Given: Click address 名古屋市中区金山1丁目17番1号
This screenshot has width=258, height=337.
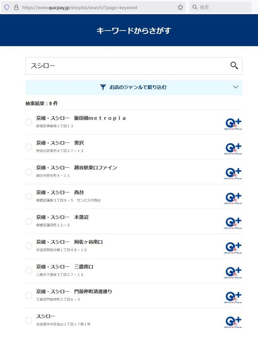Looking at the screenshot, I should [63, 324].
